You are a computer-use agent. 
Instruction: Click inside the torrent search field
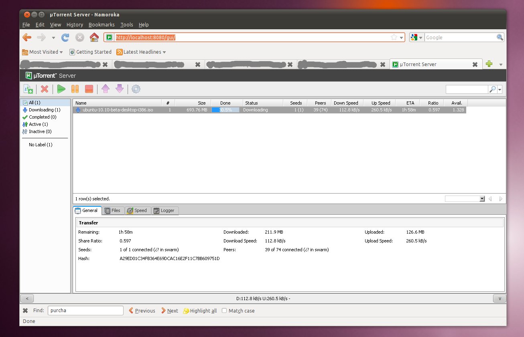466,89
